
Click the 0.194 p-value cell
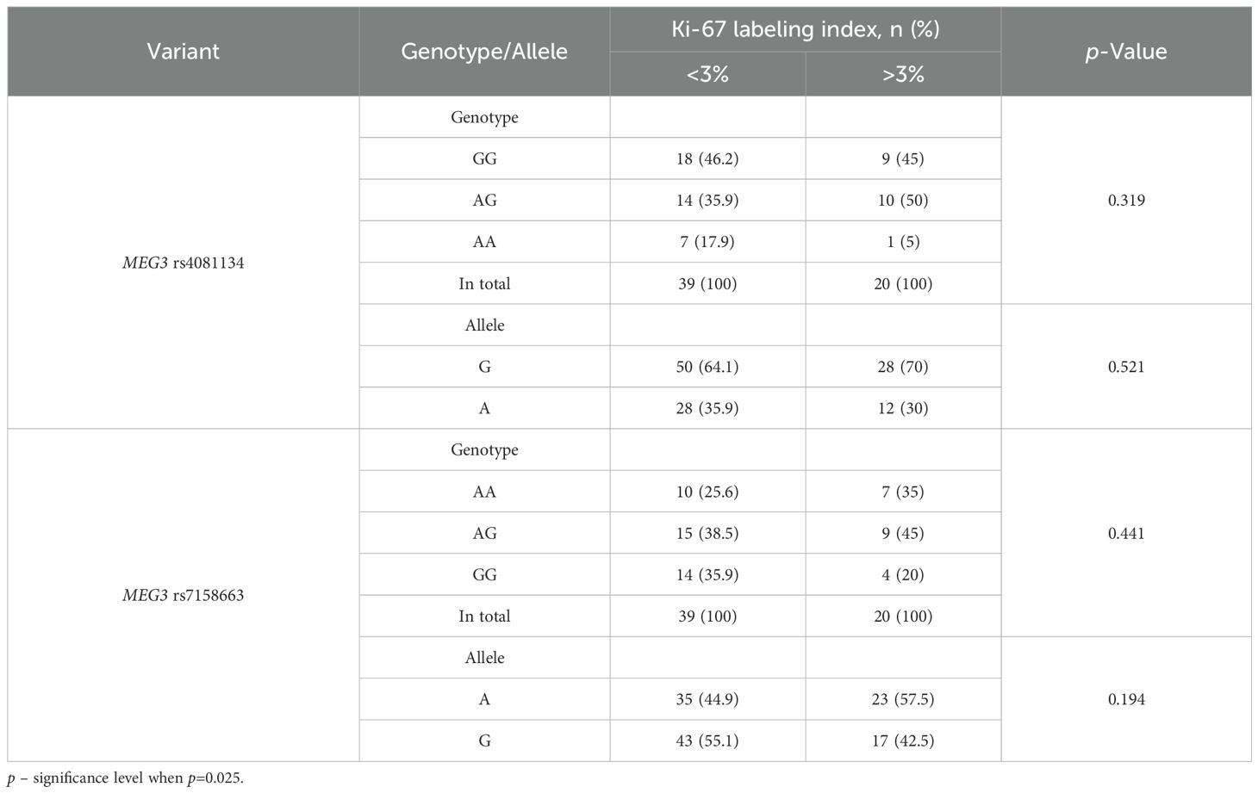point(1126,699)
